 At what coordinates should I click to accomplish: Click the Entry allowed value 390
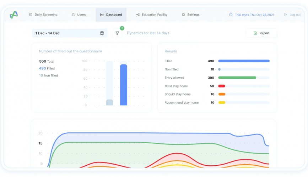(x=211, y=78)
